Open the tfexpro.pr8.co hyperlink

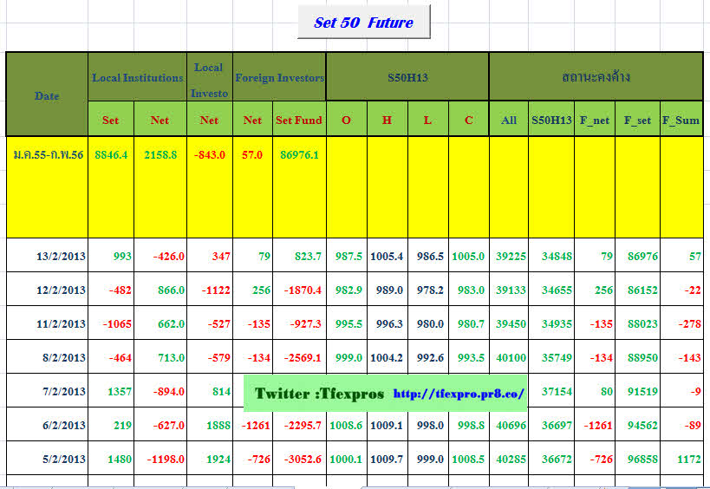pos(459,394)
